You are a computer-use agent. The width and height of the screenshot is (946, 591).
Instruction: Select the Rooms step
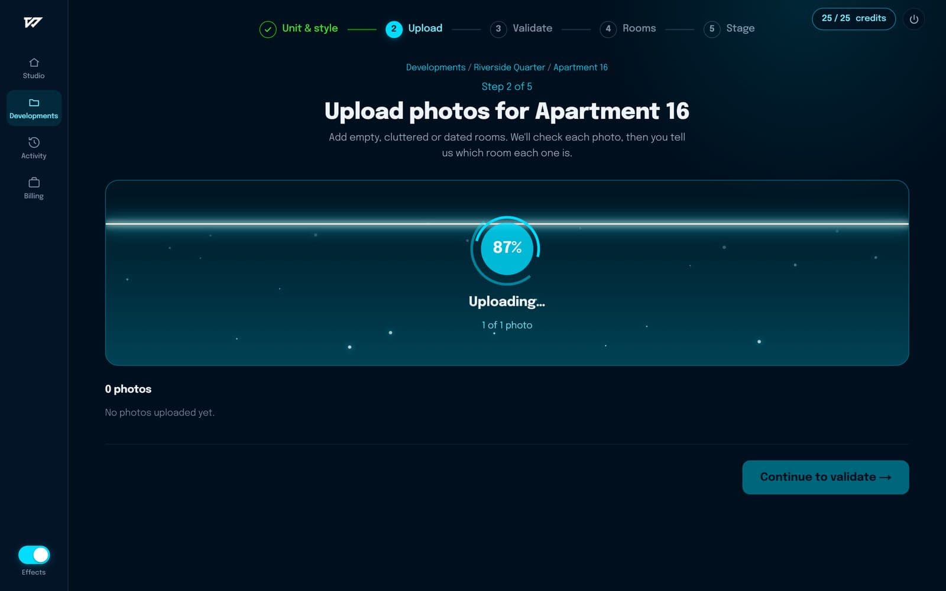(x=628, y=28)
